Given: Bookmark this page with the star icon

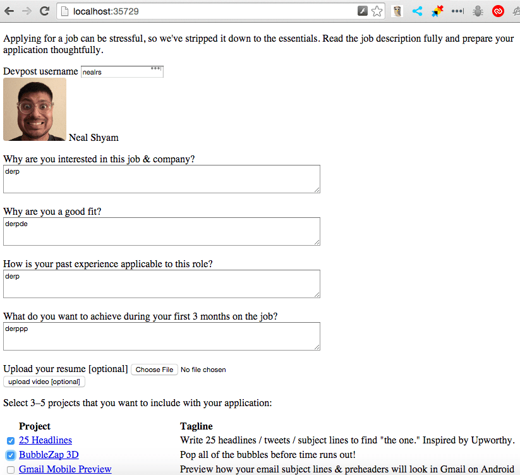Looking at the screenshot, I should pyautogui.click(x=377, y=11).
